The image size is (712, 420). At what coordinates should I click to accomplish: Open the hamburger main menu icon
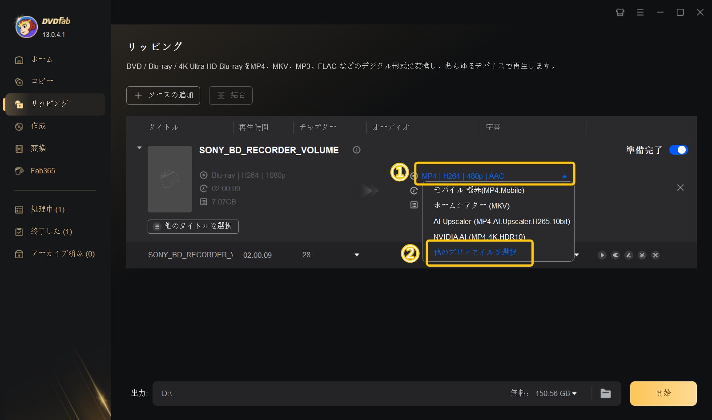click(640, 12)
